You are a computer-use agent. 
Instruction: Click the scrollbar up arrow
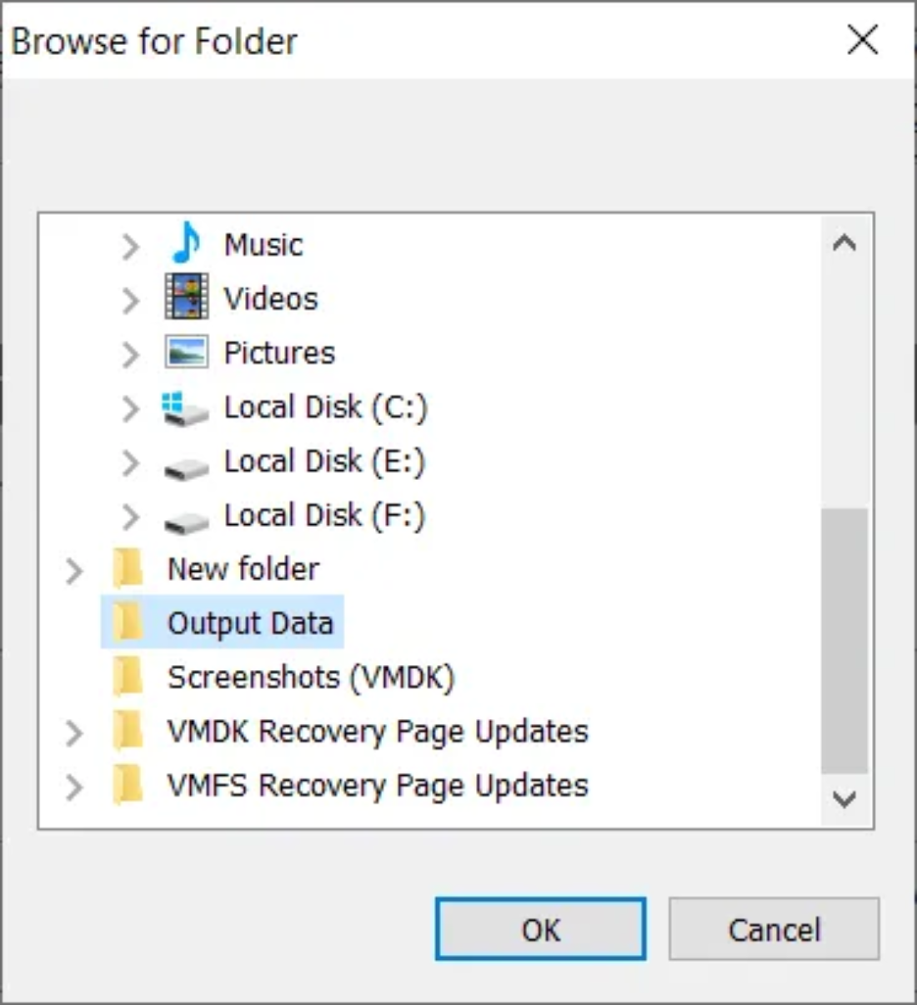tap(845, 242)
